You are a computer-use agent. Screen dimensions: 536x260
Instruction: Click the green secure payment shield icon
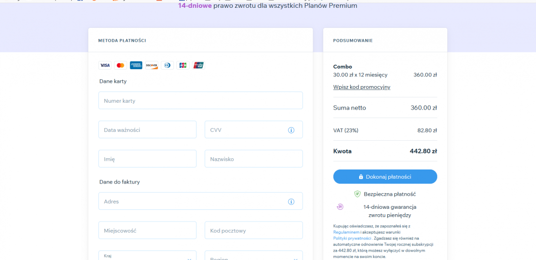(357, 194)
